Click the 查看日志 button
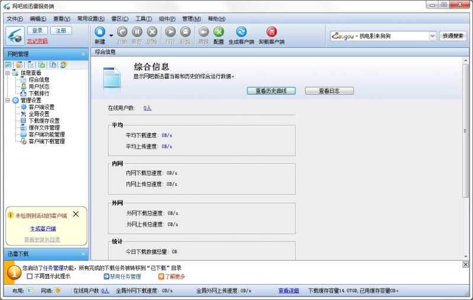The height and width of the screenshot is (300, 473). click(329, 91)
